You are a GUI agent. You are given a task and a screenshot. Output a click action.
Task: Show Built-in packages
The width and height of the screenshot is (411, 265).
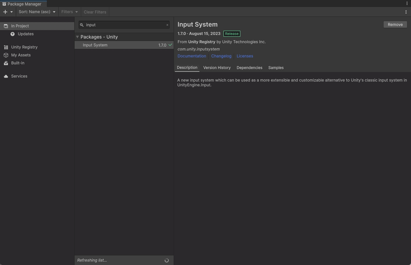pyautogui.click(x=17, y=63)
